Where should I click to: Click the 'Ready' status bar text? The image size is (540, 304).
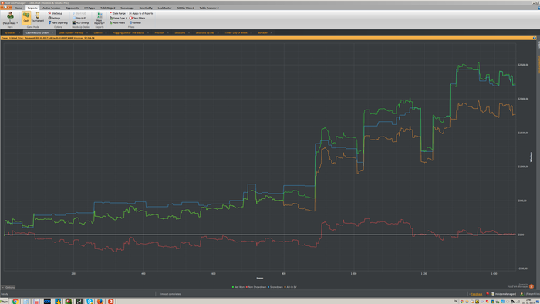coord(5,294)
